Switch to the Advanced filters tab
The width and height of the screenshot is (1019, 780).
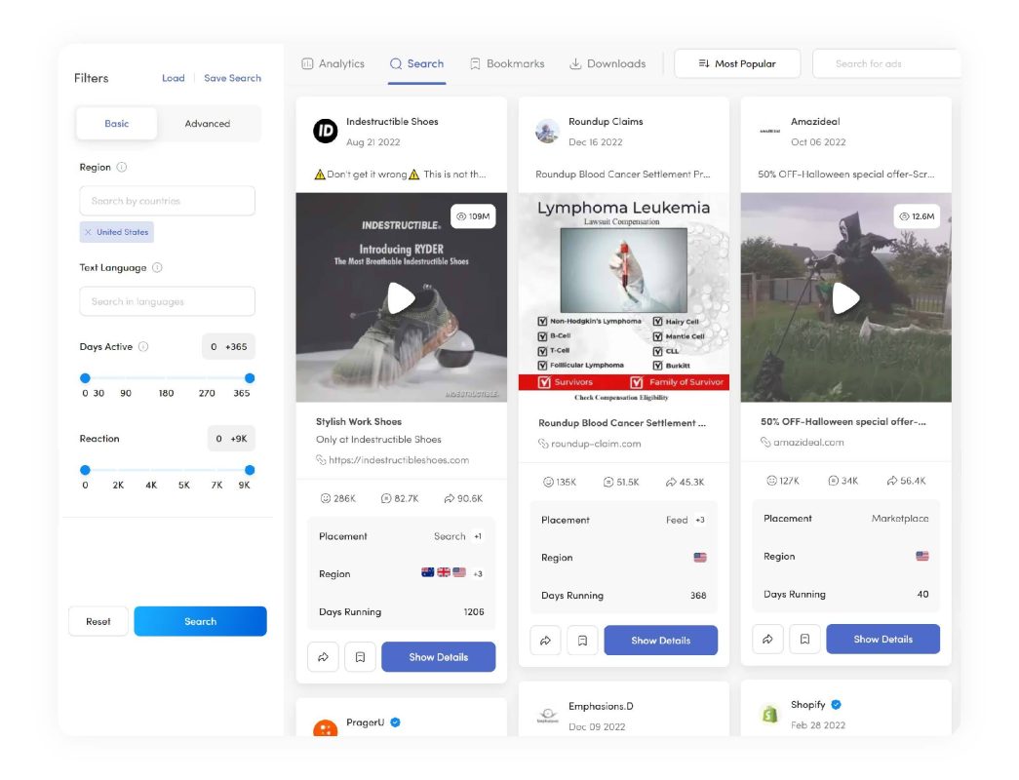[209, 124]
